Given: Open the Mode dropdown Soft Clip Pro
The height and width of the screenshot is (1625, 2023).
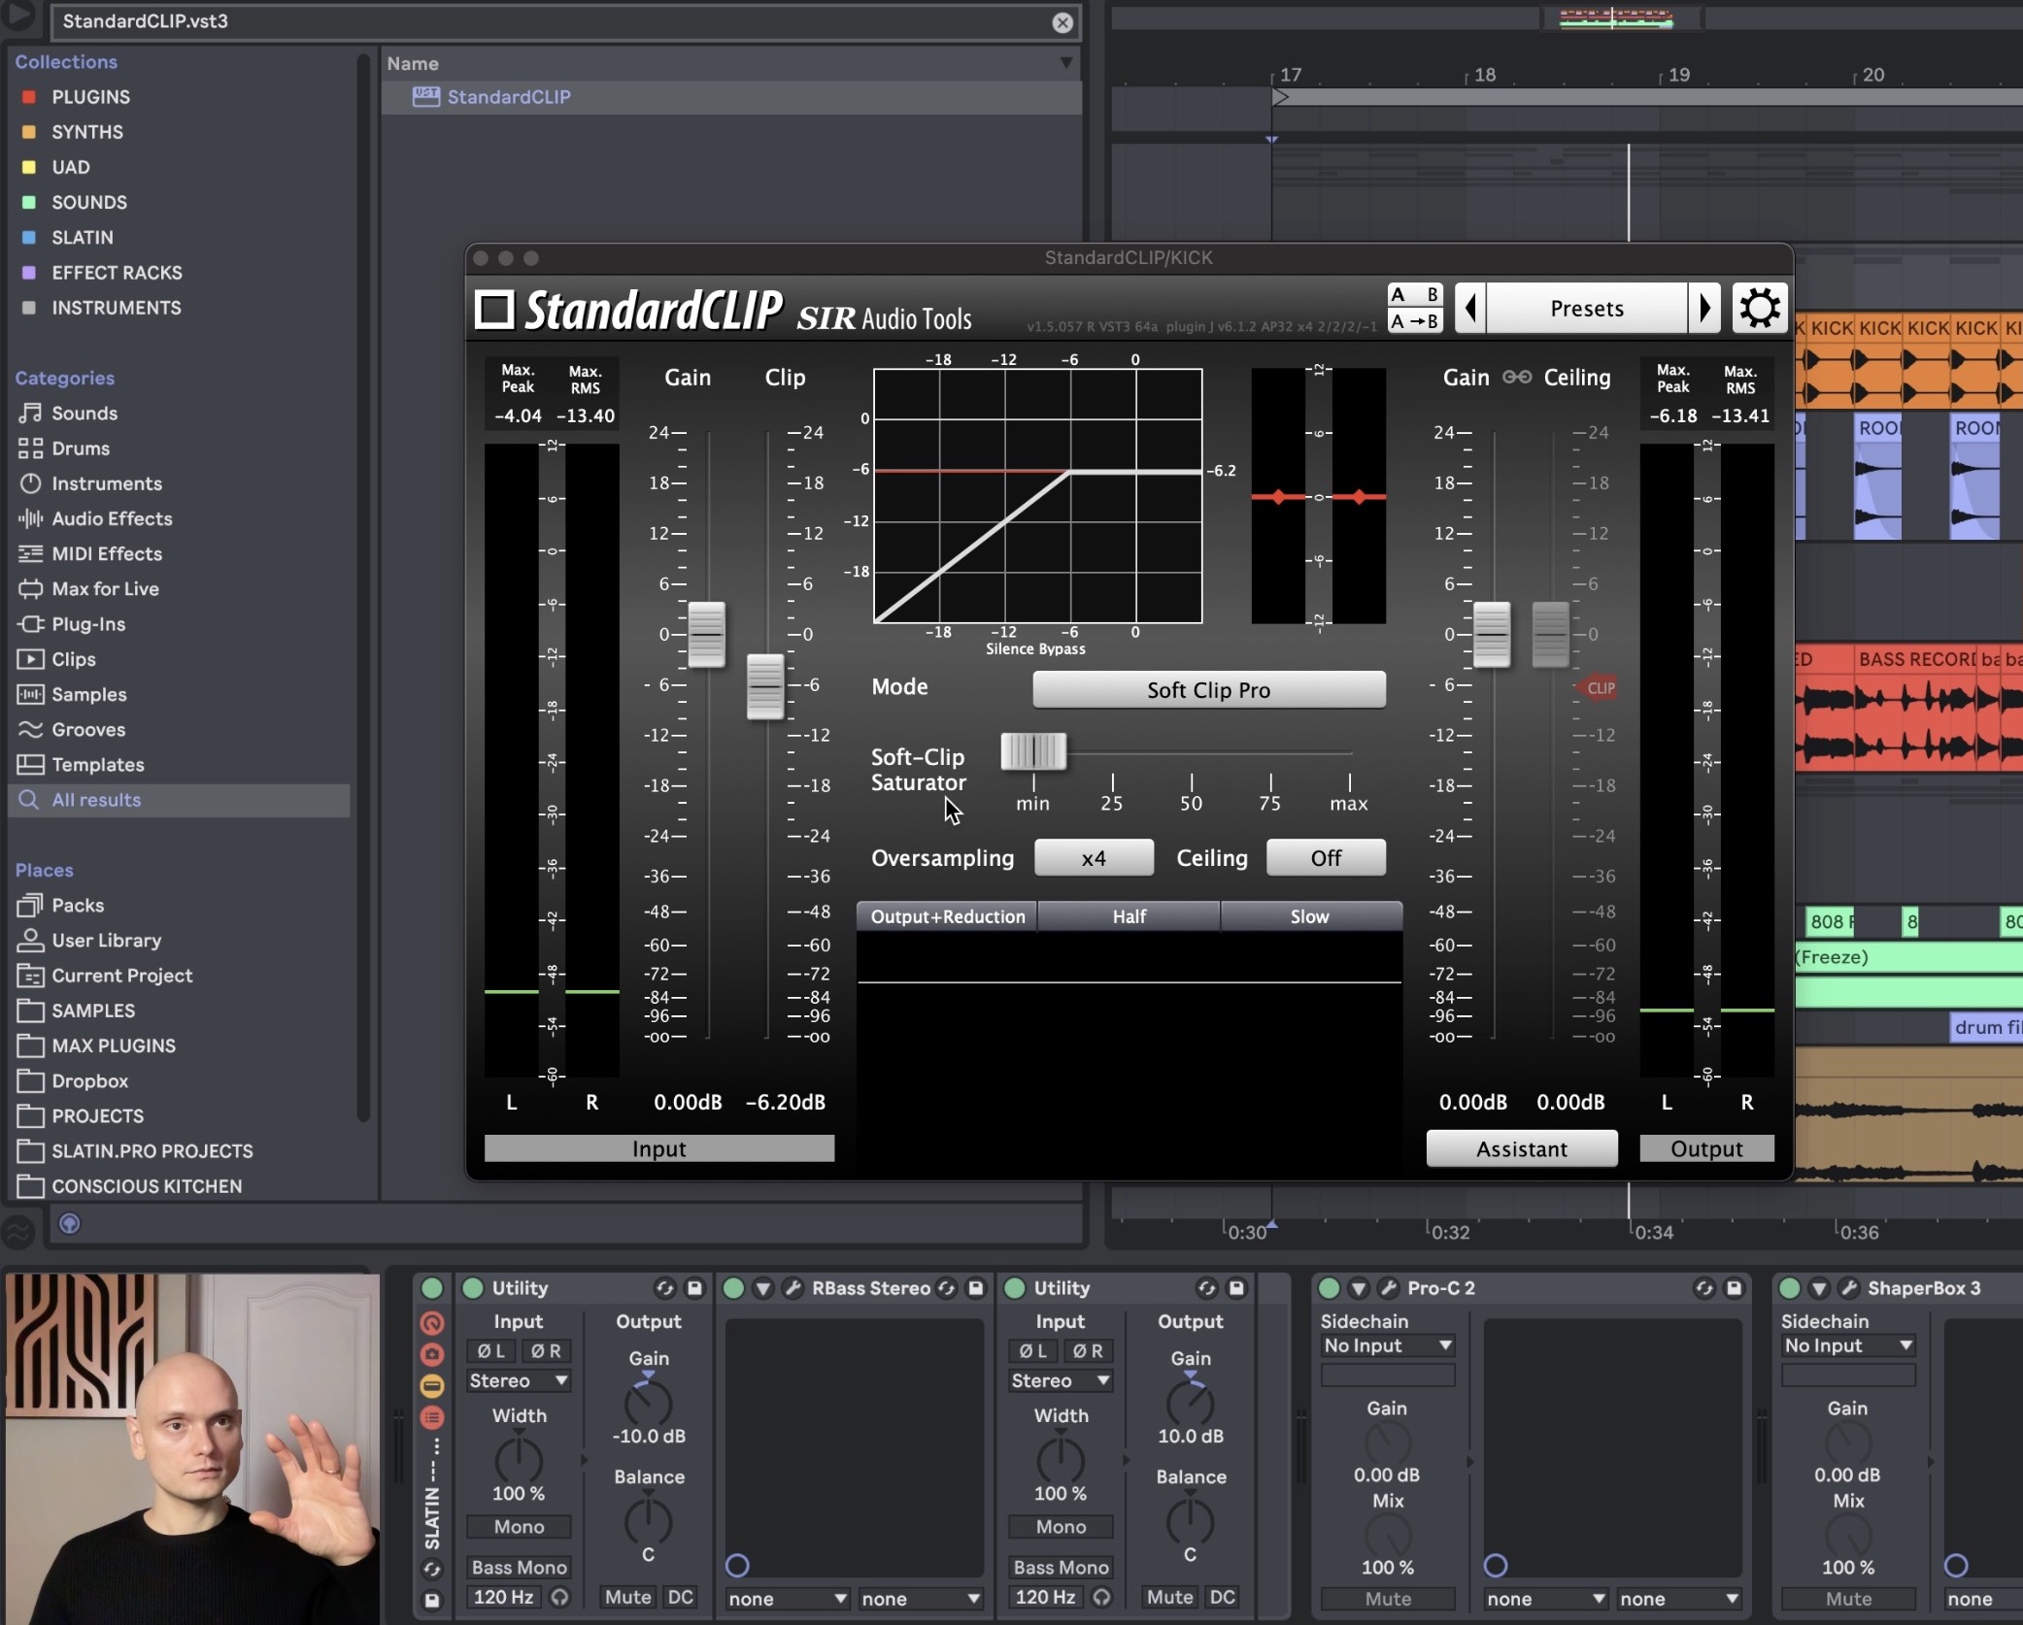Looking at the screenshot, I should point(1208,690).
